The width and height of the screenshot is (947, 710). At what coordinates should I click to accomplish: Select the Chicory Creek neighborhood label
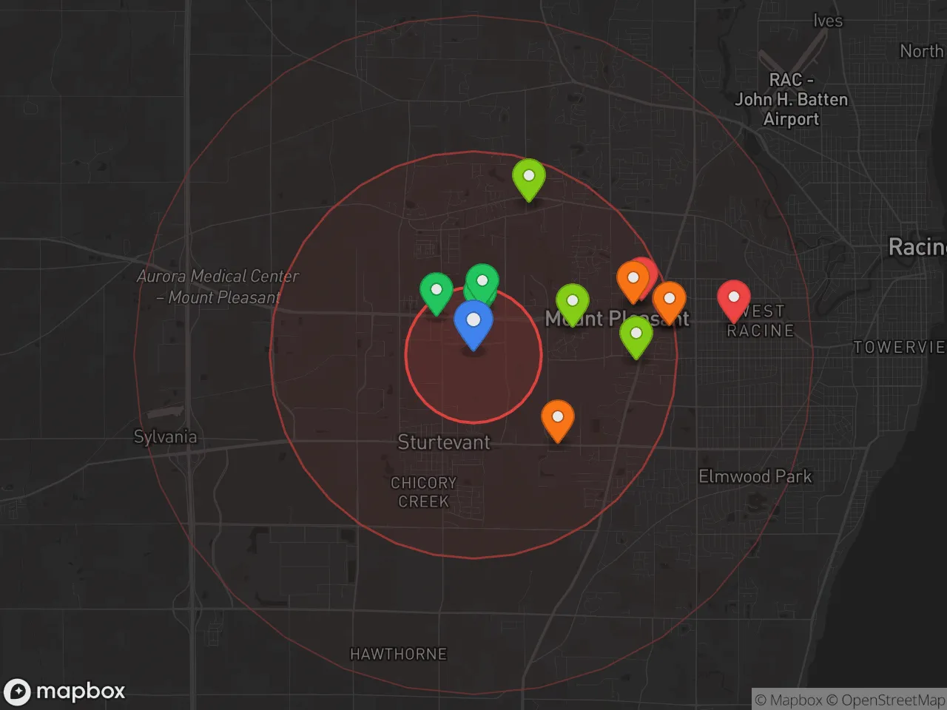pyautogui.click(x=423, y=492)
